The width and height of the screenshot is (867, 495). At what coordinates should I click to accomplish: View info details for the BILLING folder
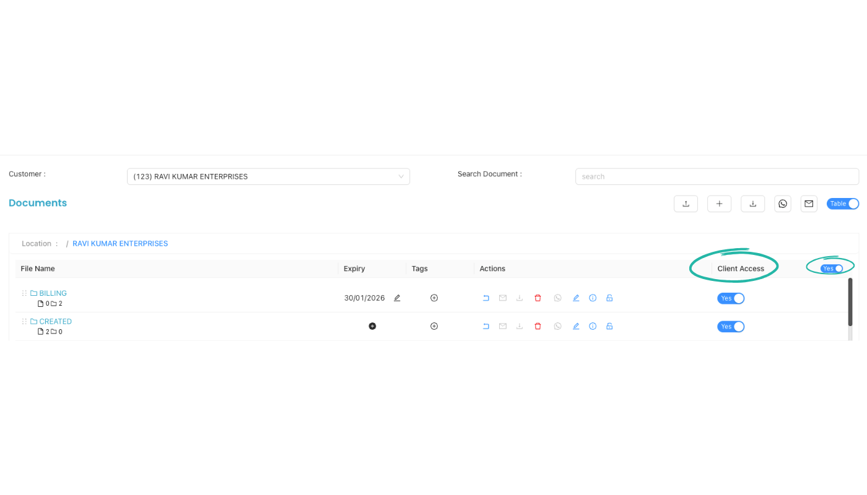[593, 298]
